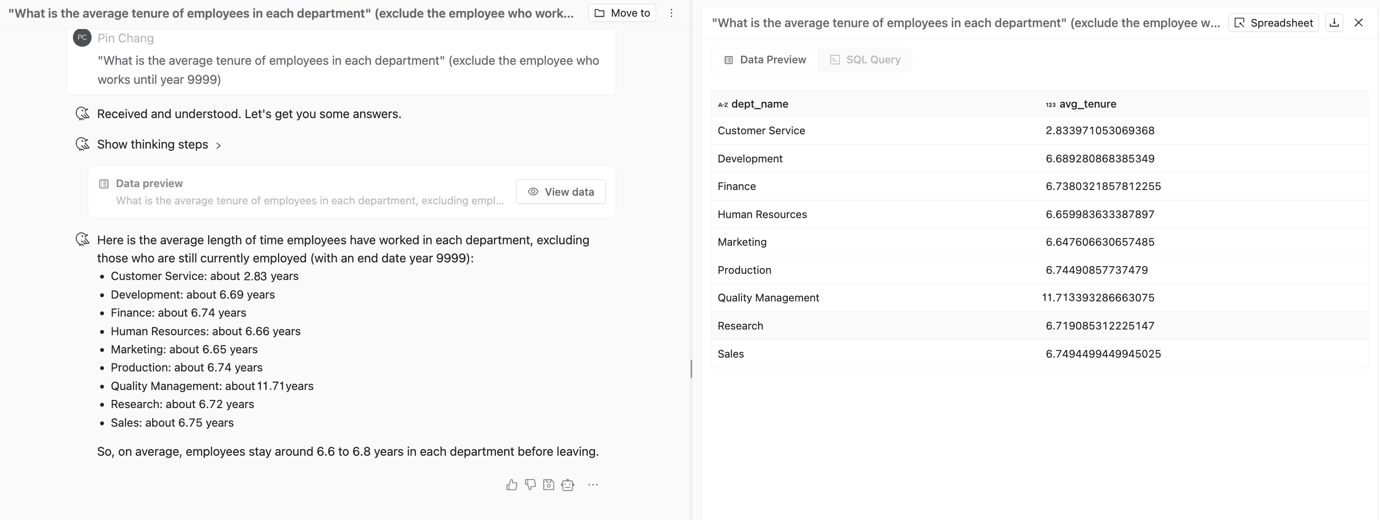
Task: Open the Spreadsheet view button
Action: click(1273, 23)
